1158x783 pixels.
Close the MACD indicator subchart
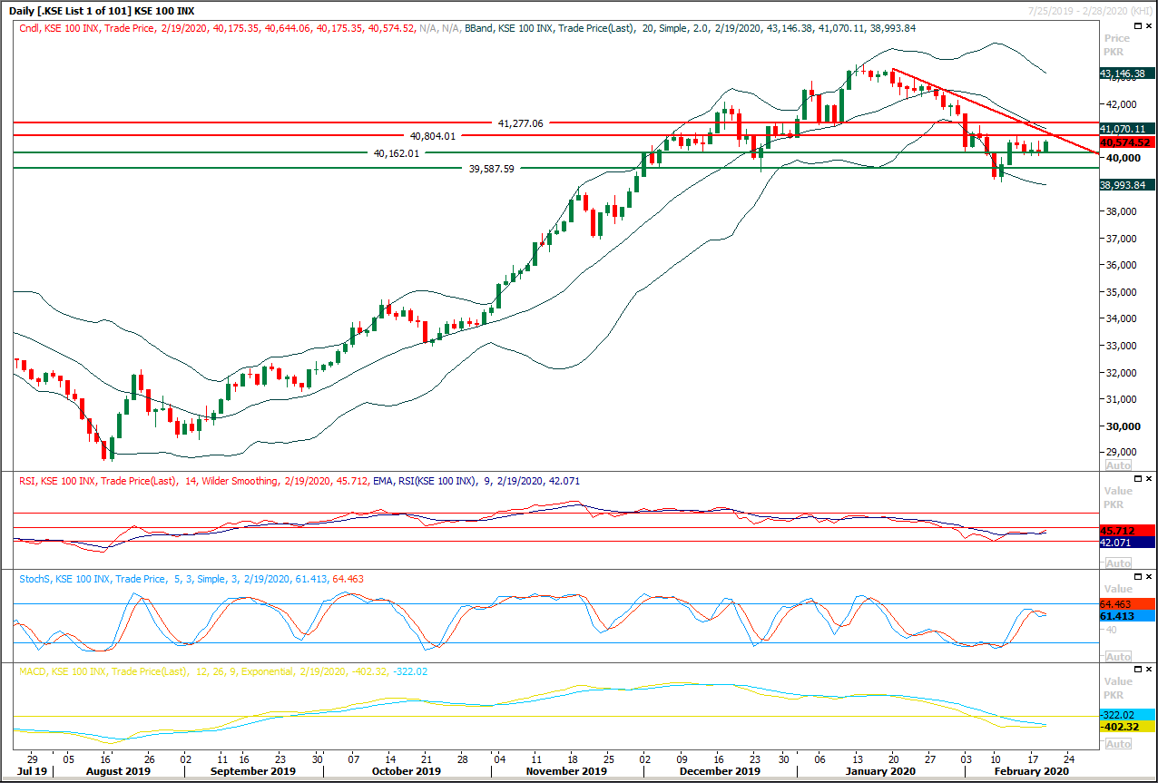(x=1149, y=669)
